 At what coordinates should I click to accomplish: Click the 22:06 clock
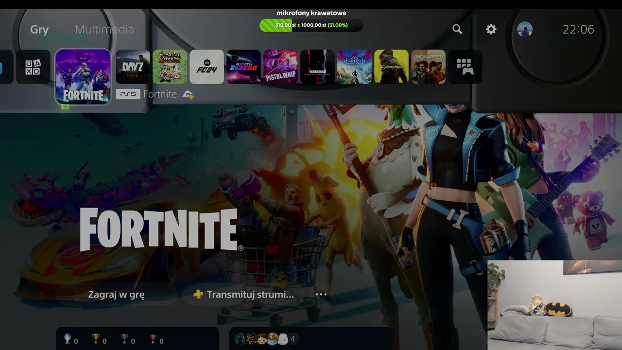coord(578,30)
